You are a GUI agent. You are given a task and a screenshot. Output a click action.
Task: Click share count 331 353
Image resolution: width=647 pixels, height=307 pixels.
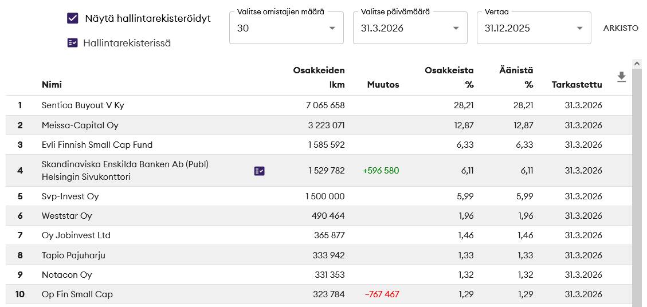330,275
